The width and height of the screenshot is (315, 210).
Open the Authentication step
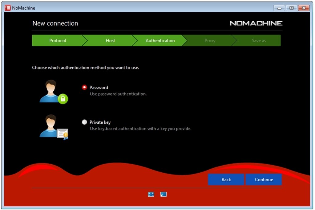160,40
